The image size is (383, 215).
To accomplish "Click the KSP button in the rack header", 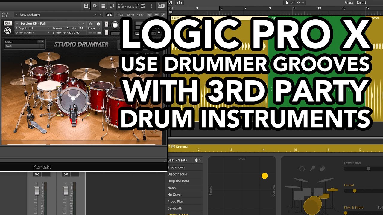I will 150,15.
